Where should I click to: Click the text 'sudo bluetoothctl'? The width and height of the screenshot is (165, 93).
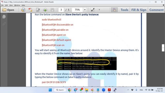52,20
